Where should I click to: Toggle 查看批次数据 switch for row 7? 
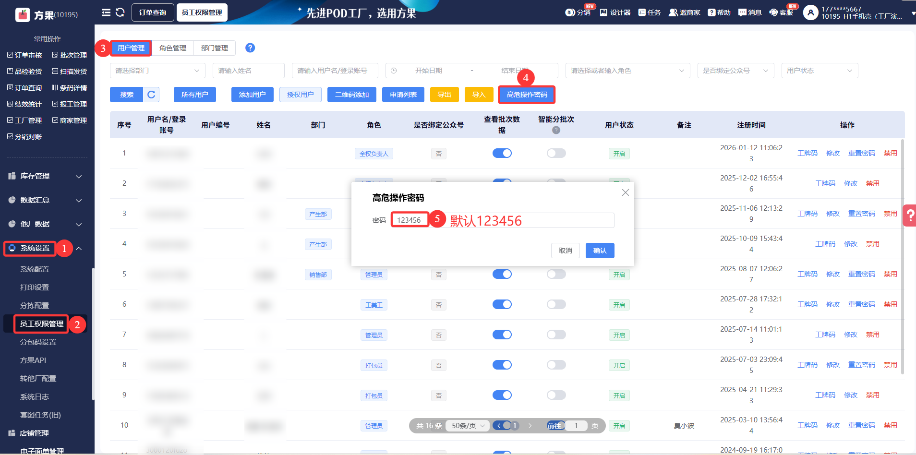tap(502, 335)
